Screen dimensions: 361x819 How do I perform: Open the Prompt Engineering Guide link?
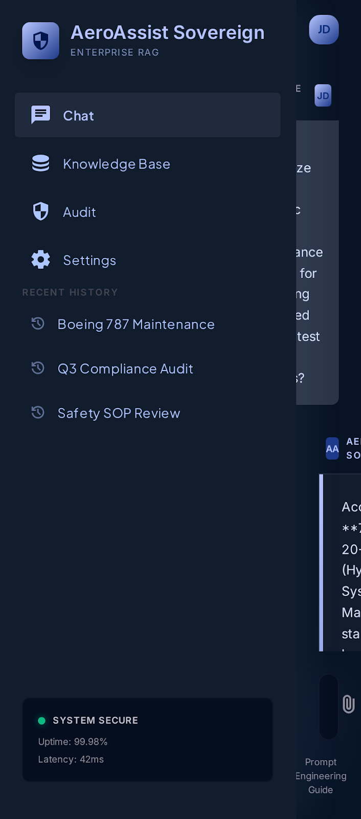pyautogui.click(x=321, y=776)
